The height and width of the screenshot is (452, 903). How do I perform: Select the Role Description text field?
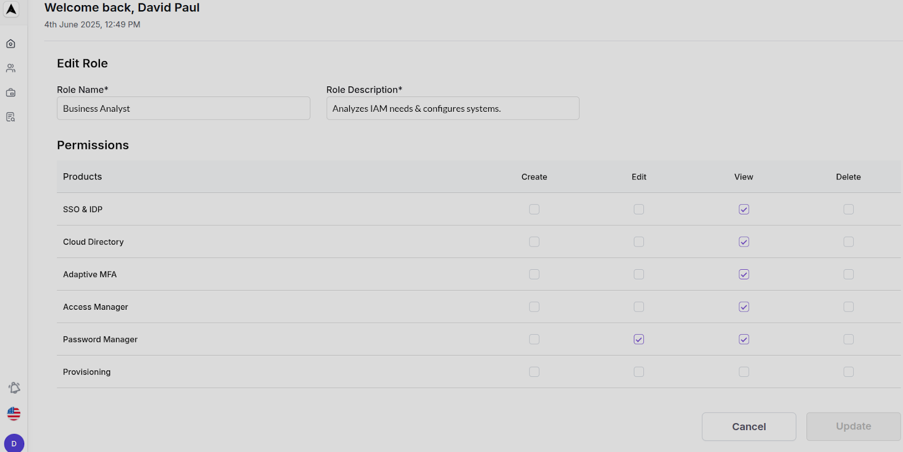click(452, 108)
